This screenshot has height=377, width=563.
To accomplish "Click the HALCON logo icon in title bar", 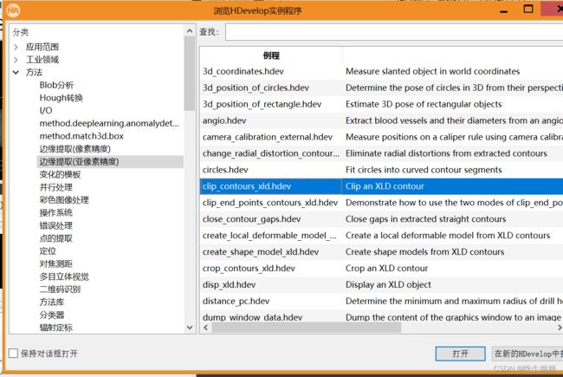I will point(13,10).
